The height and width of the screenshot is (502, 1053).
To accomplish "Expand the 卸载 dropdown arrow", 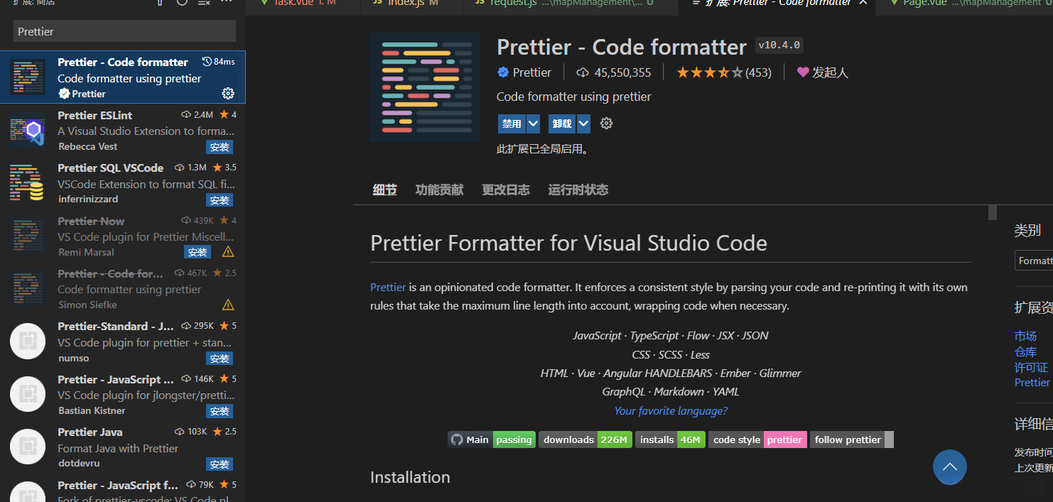I will point(583,124).
